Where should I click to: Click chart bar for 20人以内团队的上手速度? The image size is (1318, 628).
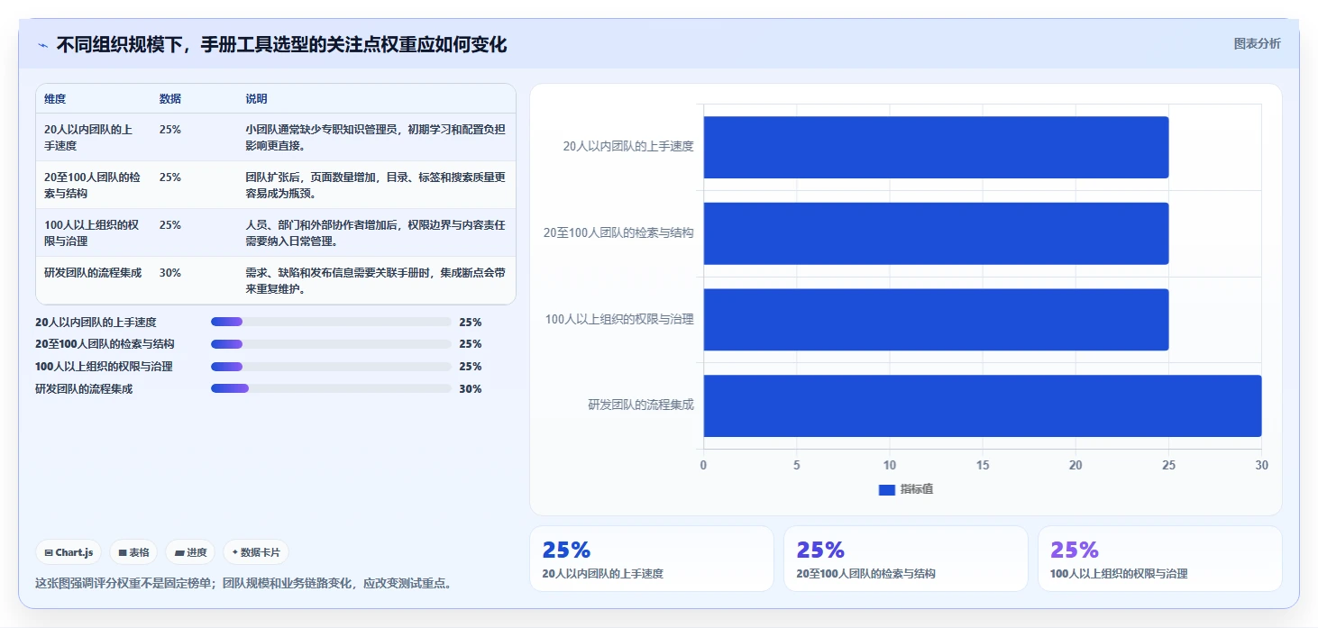[x=936, y=147]
